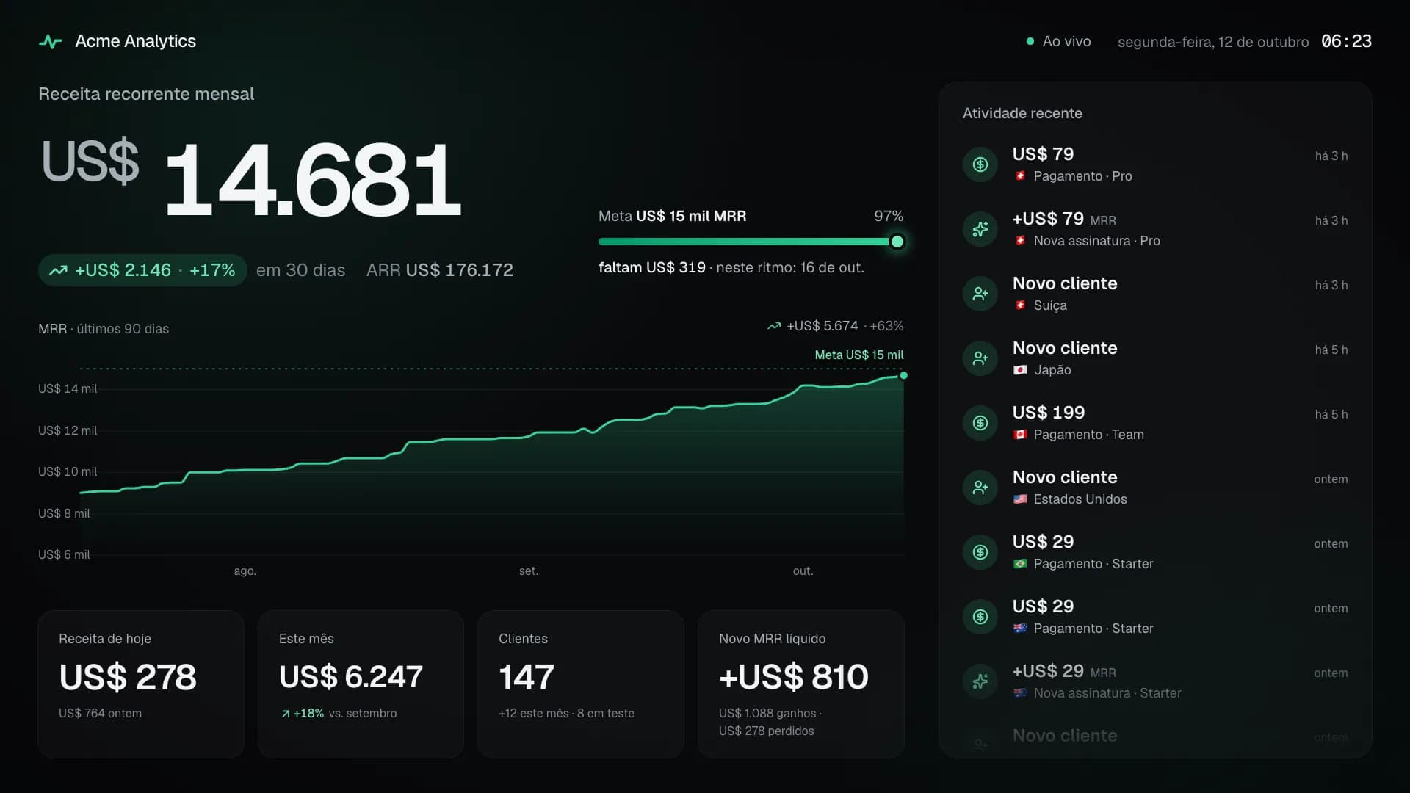Viewport: 1410px width, 793px height.
Task: Click the Australian flag beside Pagamento · Starter
Action: [1020, 629]
